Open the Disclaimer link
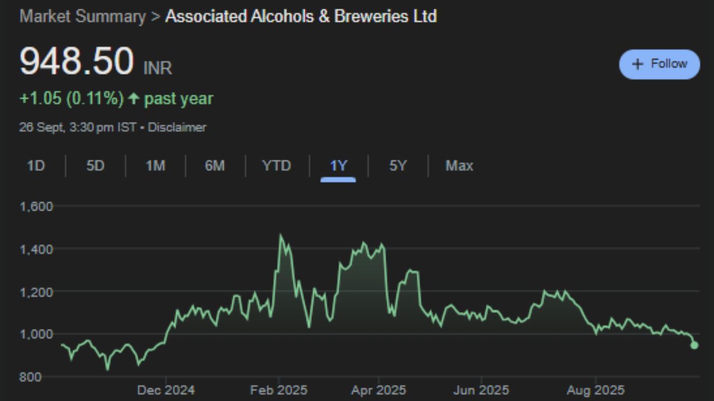This screenshot has height=401, width=714. click(177, 127)
